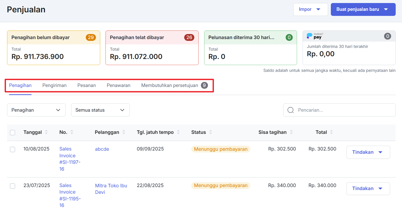This screenshot has width=402, height=212.
Task: Toggle the select-all header checkbox
Action: click(12, 132)
